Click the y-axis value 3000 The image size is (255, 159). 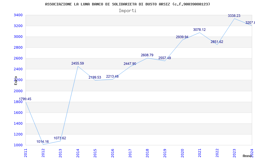[x=18, y=37]
